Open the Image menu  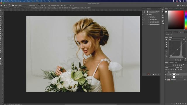(x=20, y=1)
